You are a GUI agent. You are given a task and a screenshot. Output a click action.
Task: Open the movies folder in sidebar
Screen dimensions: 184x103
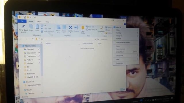tap(30, 63)
